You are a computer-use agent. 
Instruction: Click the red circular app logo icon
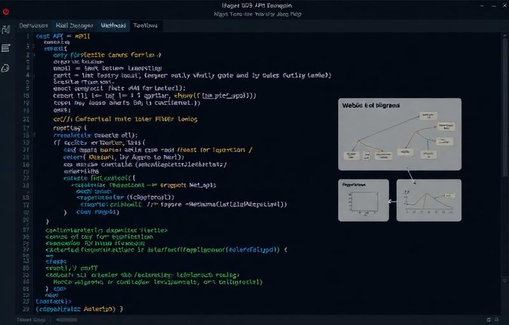point(6,11)
